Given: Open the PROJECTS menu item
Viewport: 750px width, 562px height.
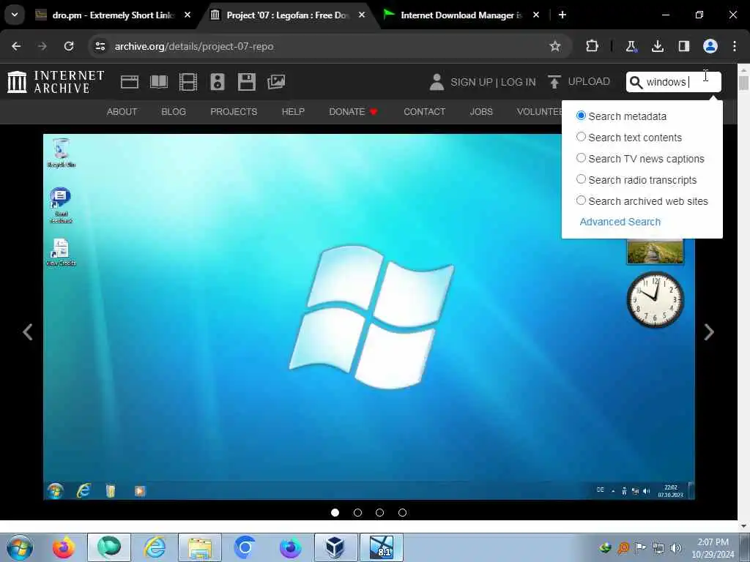Looking at the screenshot, I should pyautogui.click(x=234, y=112).
